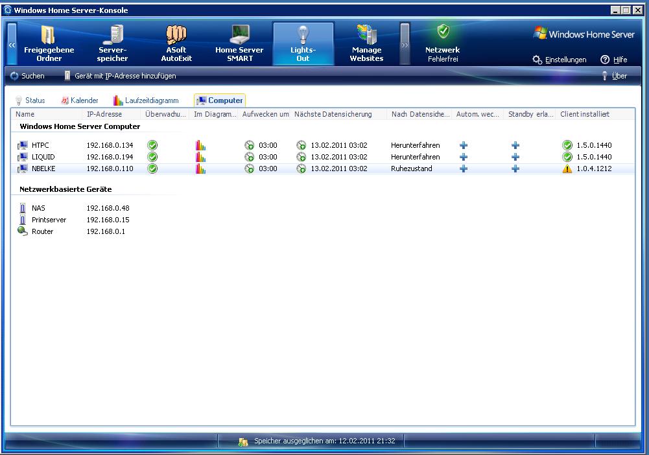Click next backup icon for NBELKE
649x455 pixels.
tap(301, 169)
